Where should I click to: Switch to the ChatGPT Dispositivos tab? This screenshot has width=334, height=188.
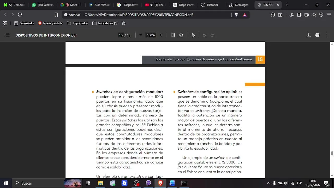(184, 5)
